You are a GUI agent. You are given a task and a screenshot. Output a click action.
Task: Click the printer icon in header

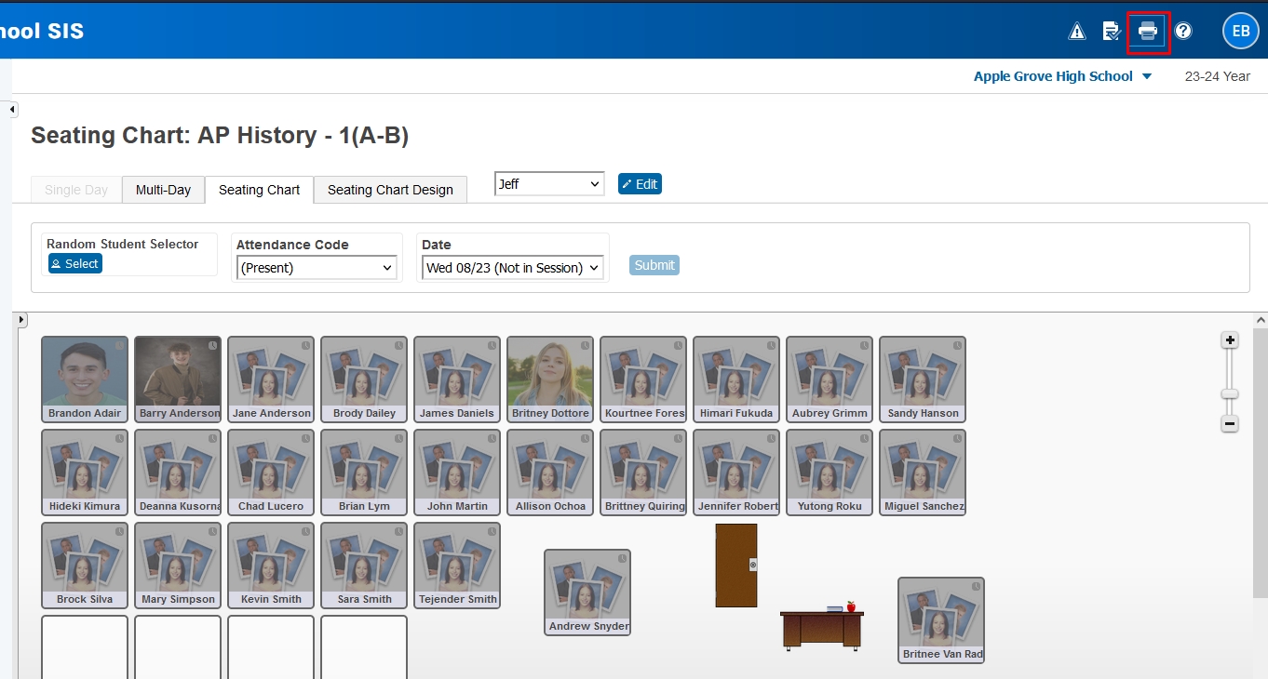point(1148,32)
